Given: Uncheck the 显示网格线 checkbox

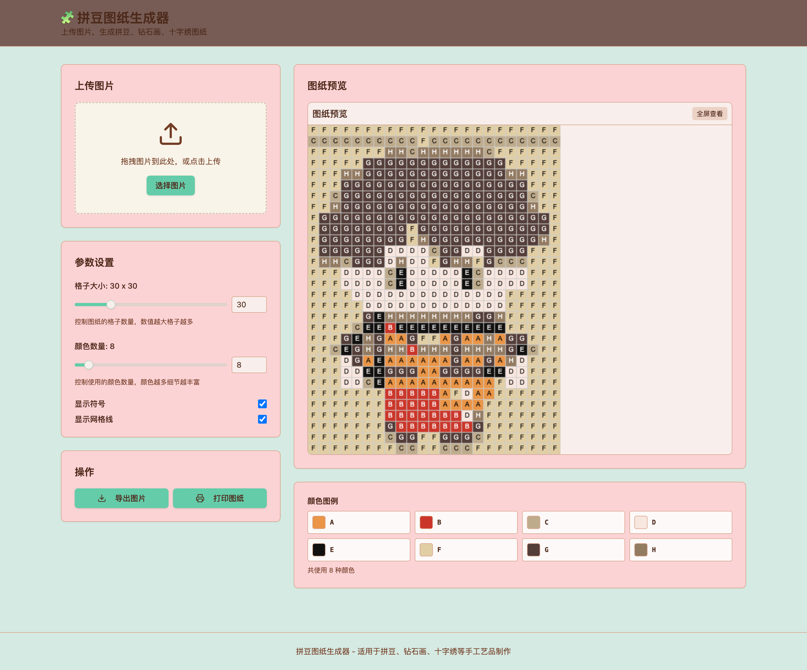Looking at the screenshot, I should [x=262, y=419].
